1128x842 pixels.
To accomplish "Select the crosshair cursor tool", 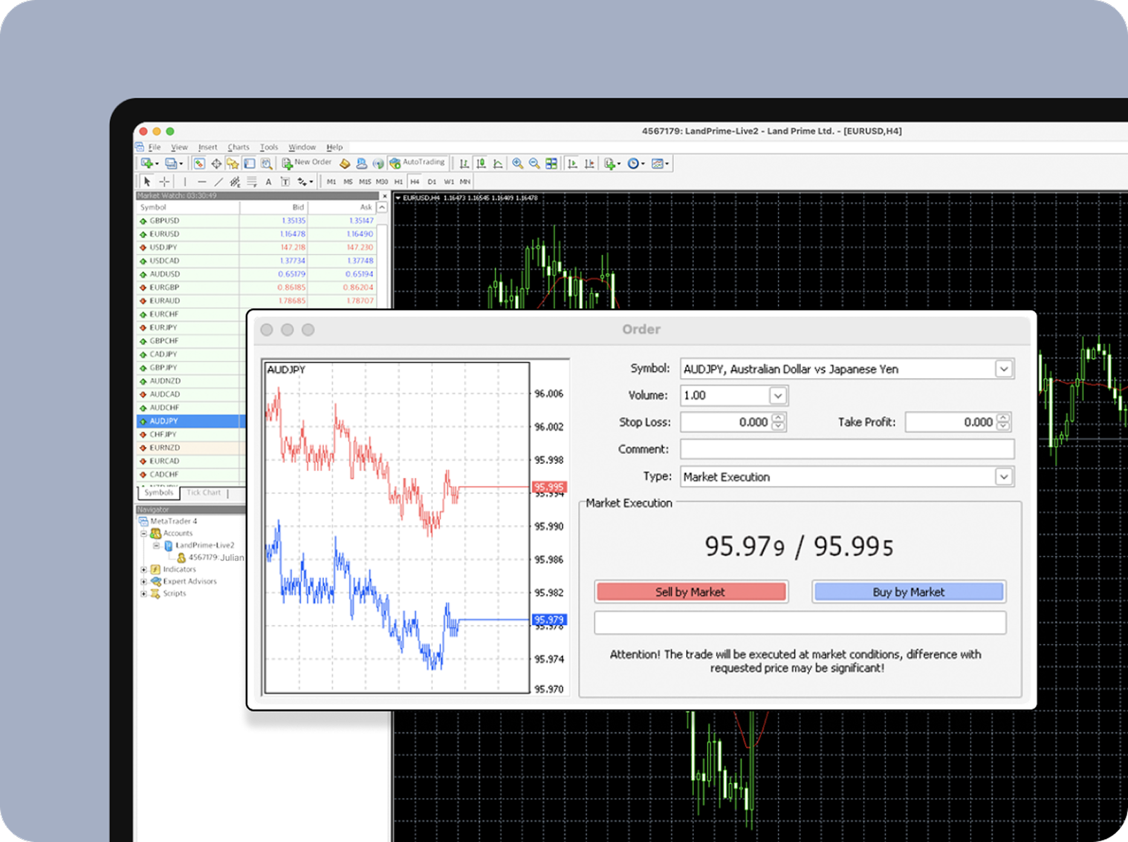I will 164,181.
